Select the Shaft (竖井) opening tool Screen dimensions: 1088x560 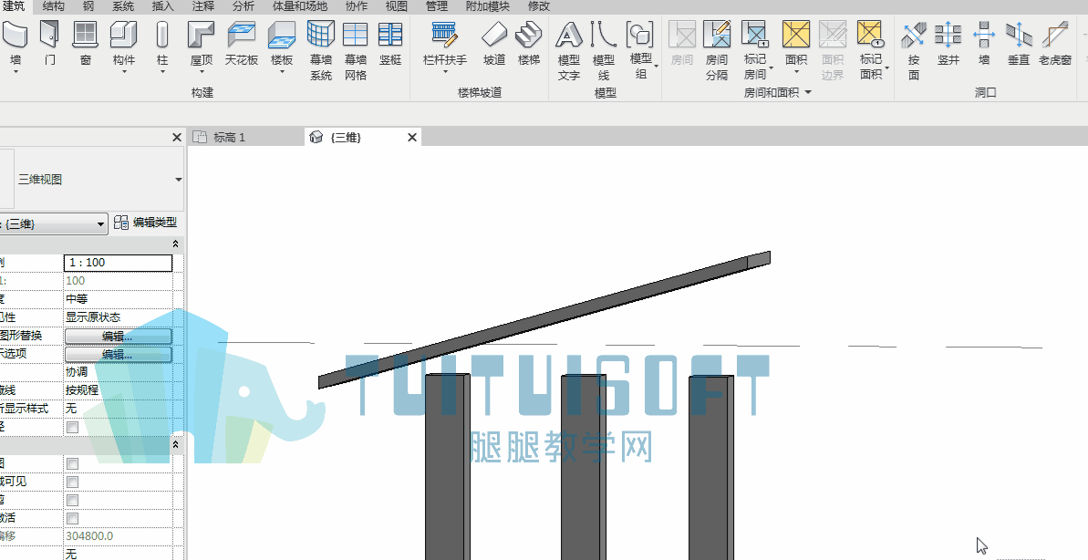[948, 43]
